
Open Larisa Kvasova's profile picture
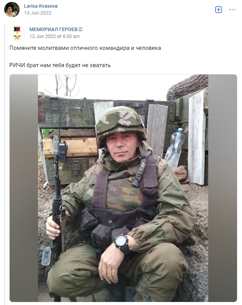[x=12, y=10]
